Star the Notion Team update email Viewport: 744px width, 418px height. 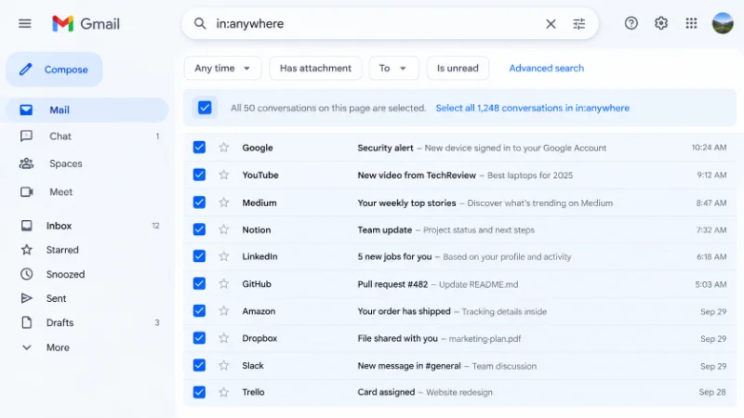pyautogui.click(x=223, y=229)
